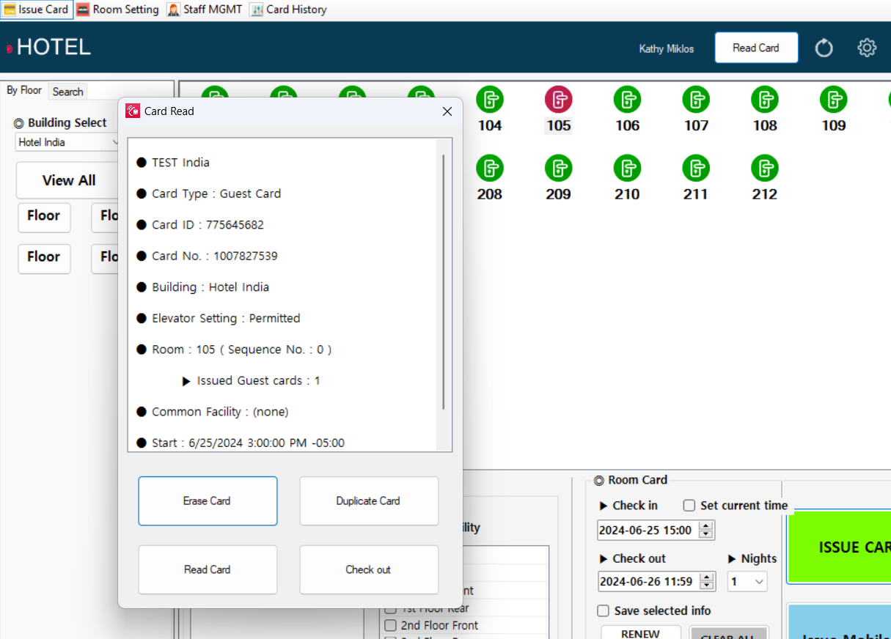Click Read Card button in header
The image size is (891, 639).
click(756, 48)
